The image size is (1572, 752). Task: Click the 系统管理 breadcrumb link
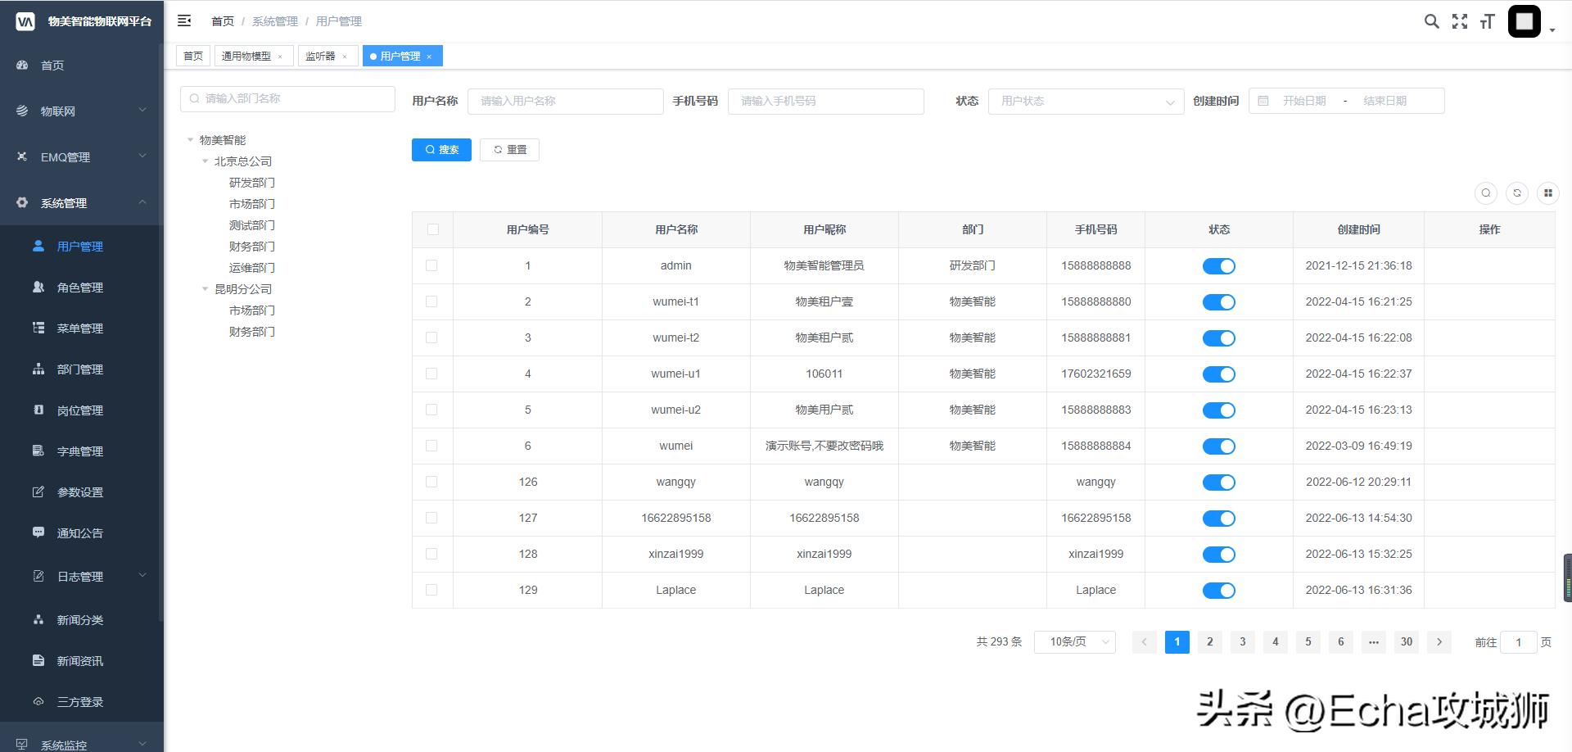275,20
